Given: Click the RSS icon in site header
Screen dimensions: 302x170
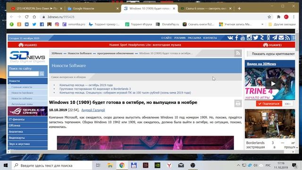Looking at the screenshot, I should (287, 38).
